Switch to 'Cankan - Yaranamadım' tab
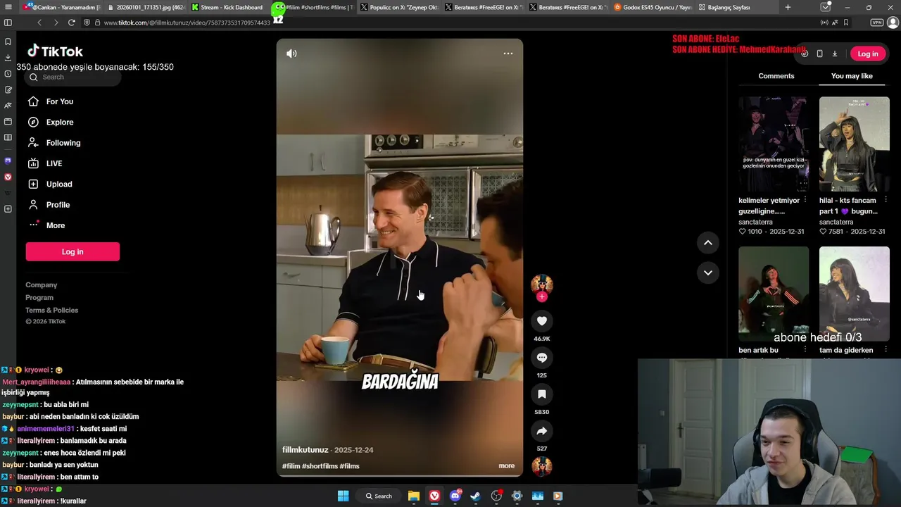Screen dimensions: 901x507 click(x=61, y=7)
